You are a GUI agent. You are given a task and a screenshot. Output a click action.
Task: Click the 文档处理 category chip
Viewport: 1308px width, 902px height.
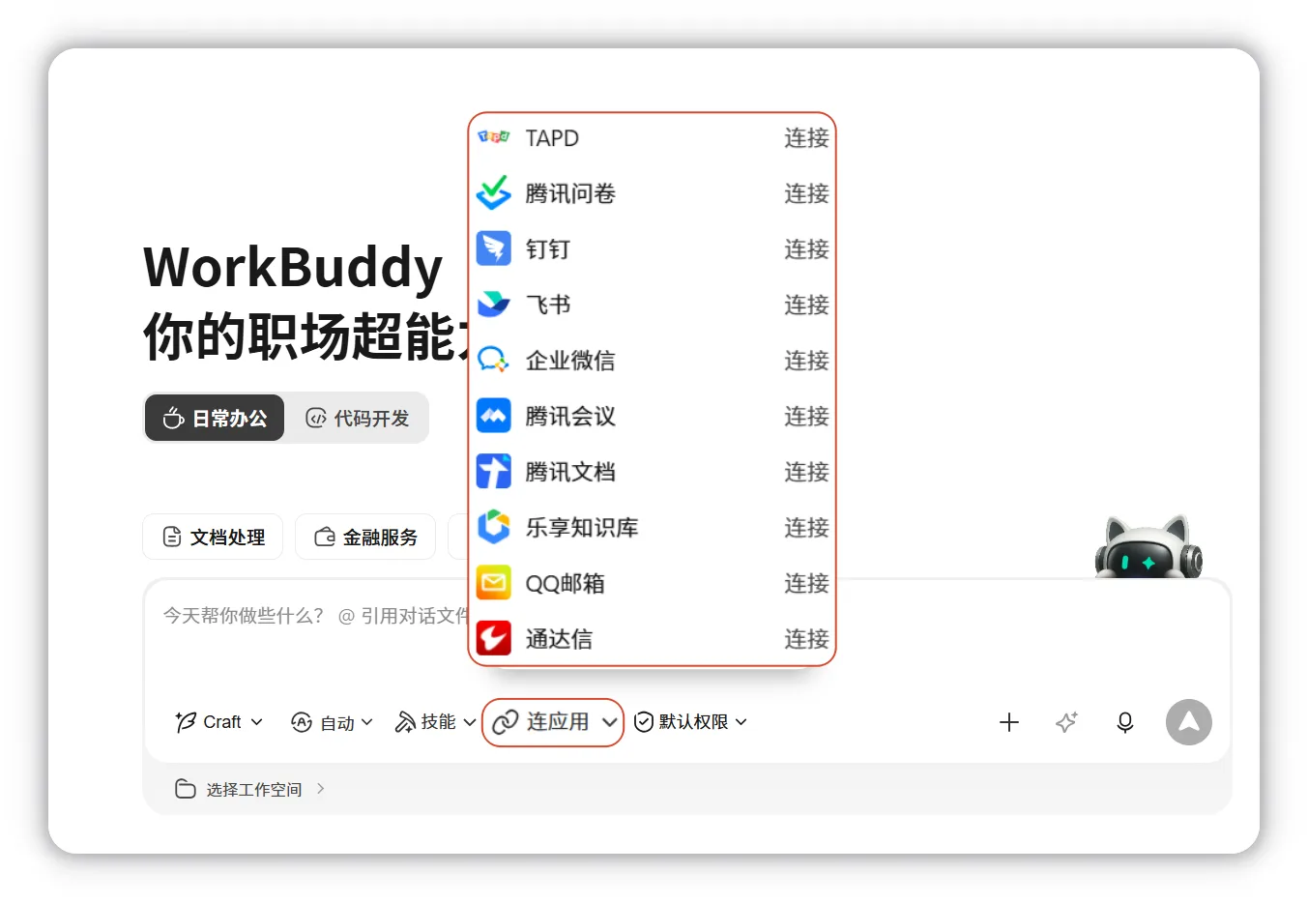213,537
